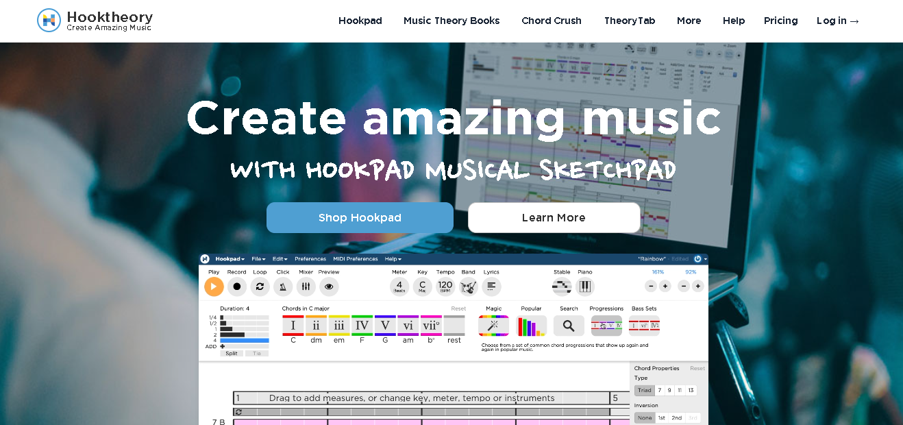903x425 pixels.
Task: Expand the File dropdown menu
Action: [259, 259]
